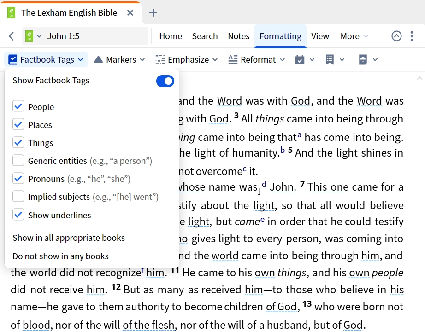This screenshot has width=425, height=332.
Task: Expand the Emphasize dropdown arrow
Action: click(x=215, y=59)
